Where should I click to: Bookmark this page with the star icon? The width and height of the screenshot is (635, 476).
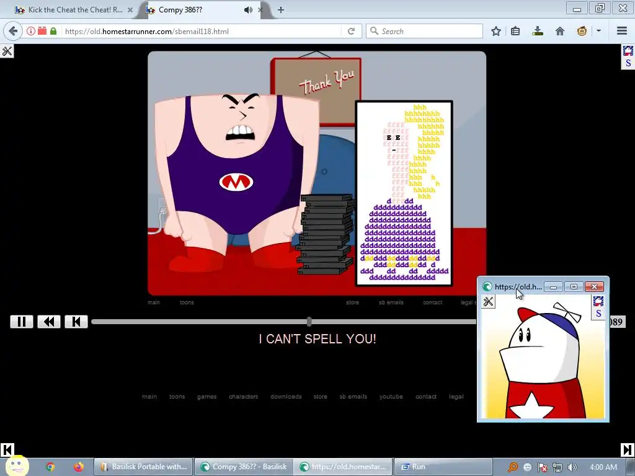[x=496, y=31]
